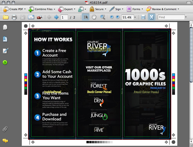Click the Review & Comment bubble icon

[x=149, y=9]
